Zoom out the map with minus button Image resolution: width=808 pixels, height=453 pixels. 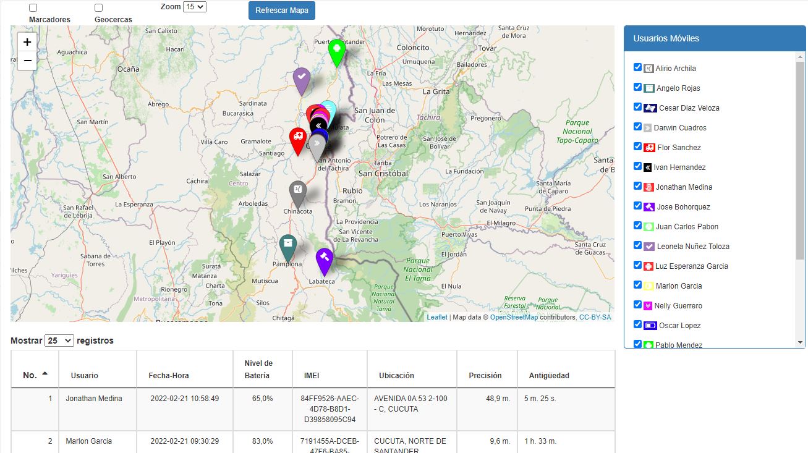[27, 61]
